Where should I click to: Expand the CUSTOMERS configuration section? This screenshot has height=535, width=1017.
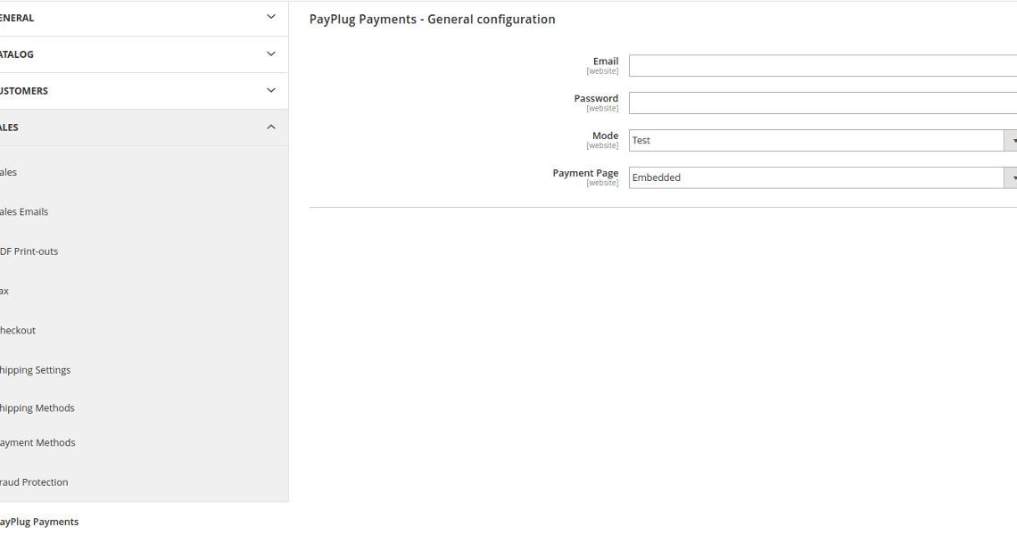[134, 90]
